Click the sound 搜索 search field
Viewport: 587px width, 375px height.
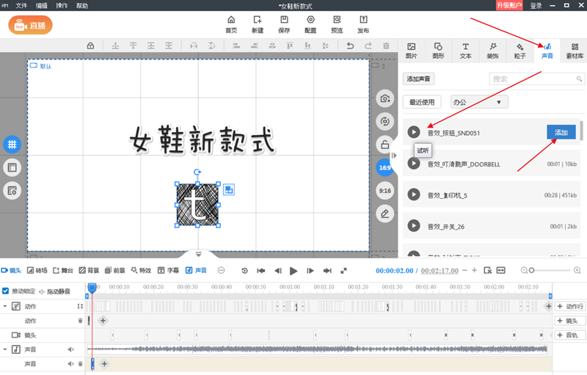tap(536, 79)
